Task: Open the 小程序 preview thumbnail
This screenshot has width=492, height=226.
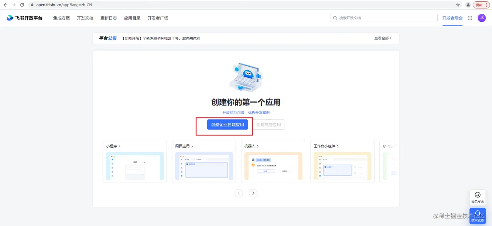Action: point(135,166)
